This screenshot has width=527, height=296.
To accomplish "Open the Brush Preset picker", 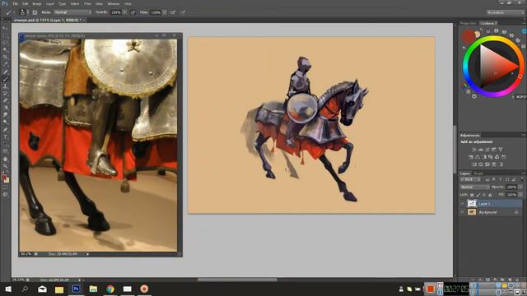I will pyautogui.click(x=23, y=12).
